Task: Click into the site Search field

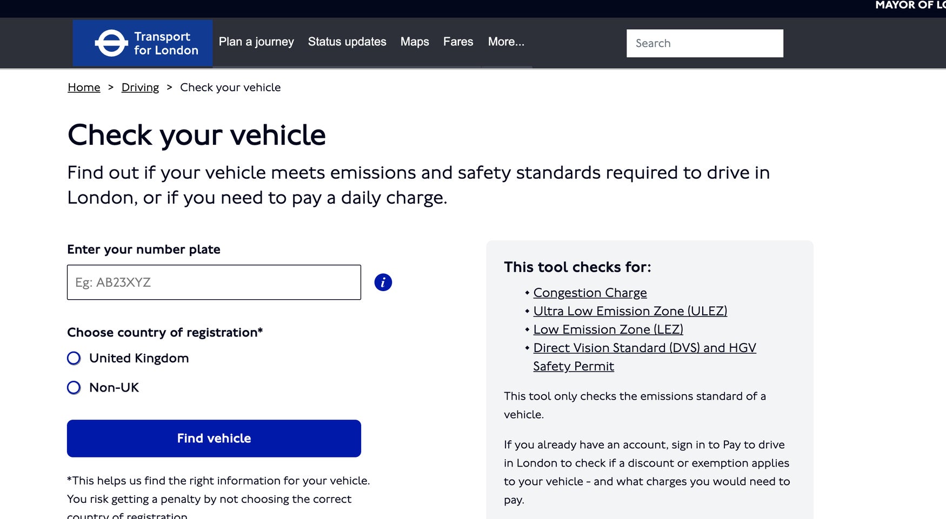Action: (x=705, y=43)
